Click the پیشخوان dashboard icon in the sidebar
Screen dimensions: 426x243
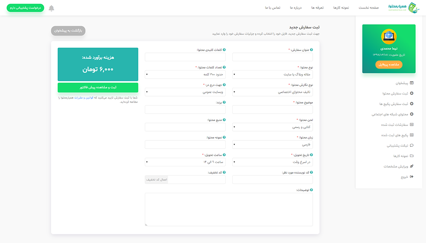click(x=412, y=83)
